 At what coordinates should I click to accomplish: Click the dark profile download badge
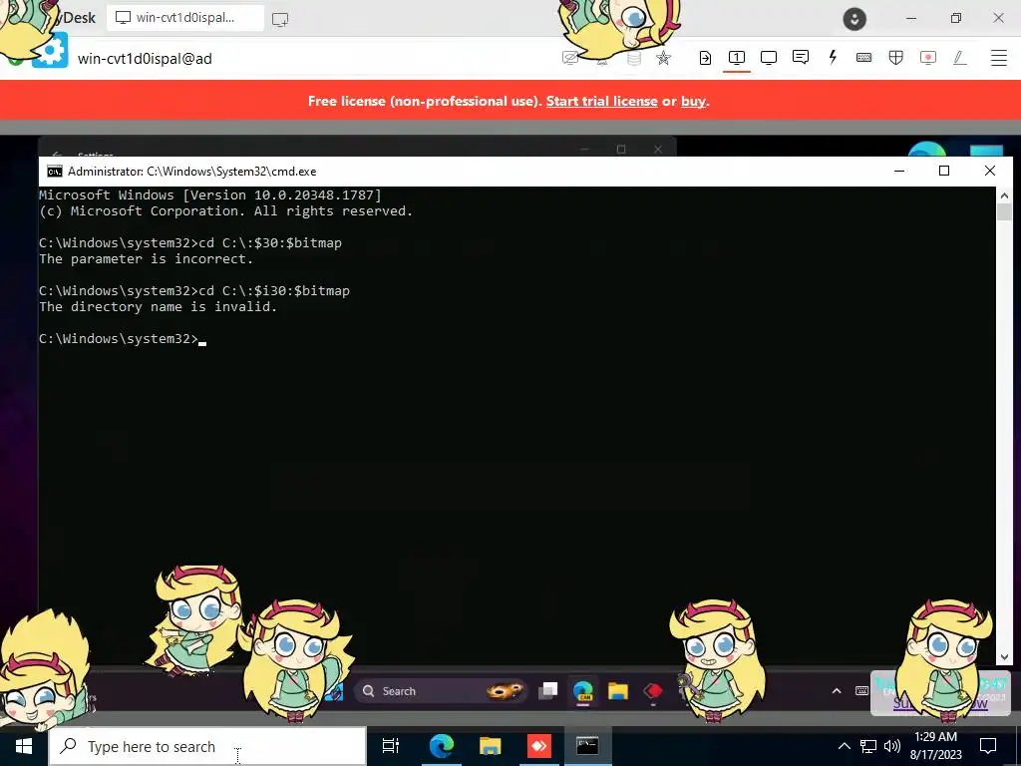pos(854,19)
